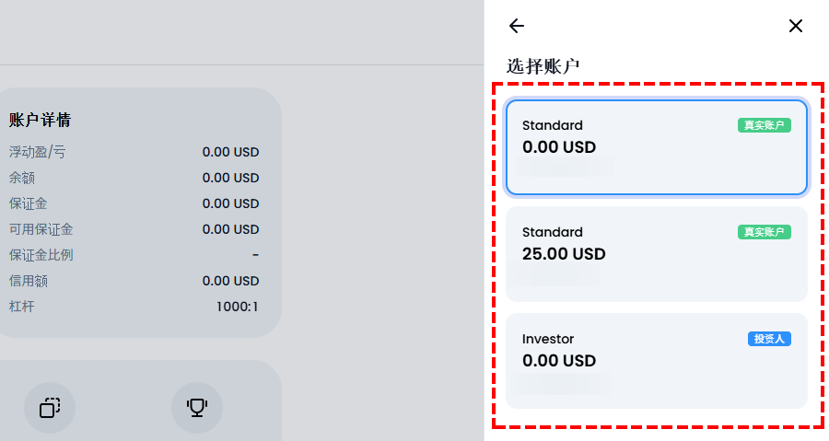
Task: Select the Standard account with 25.00 USD
Action: pos(657,254)
